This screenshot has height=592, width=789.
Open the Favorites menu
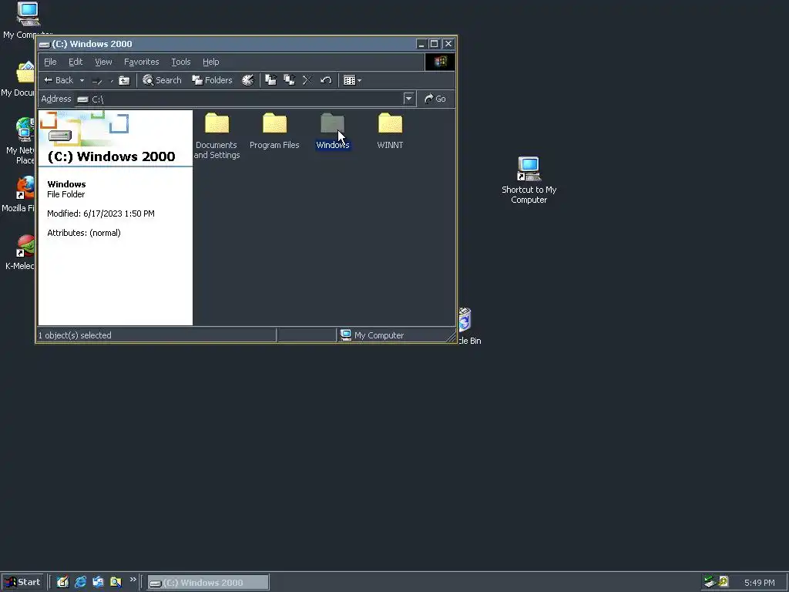point(142,62)
